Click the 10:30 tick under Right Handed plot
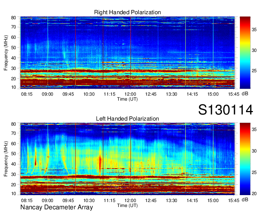Image resolution: width=261 pixels, height=212 pixels. (x=89, y=94)
